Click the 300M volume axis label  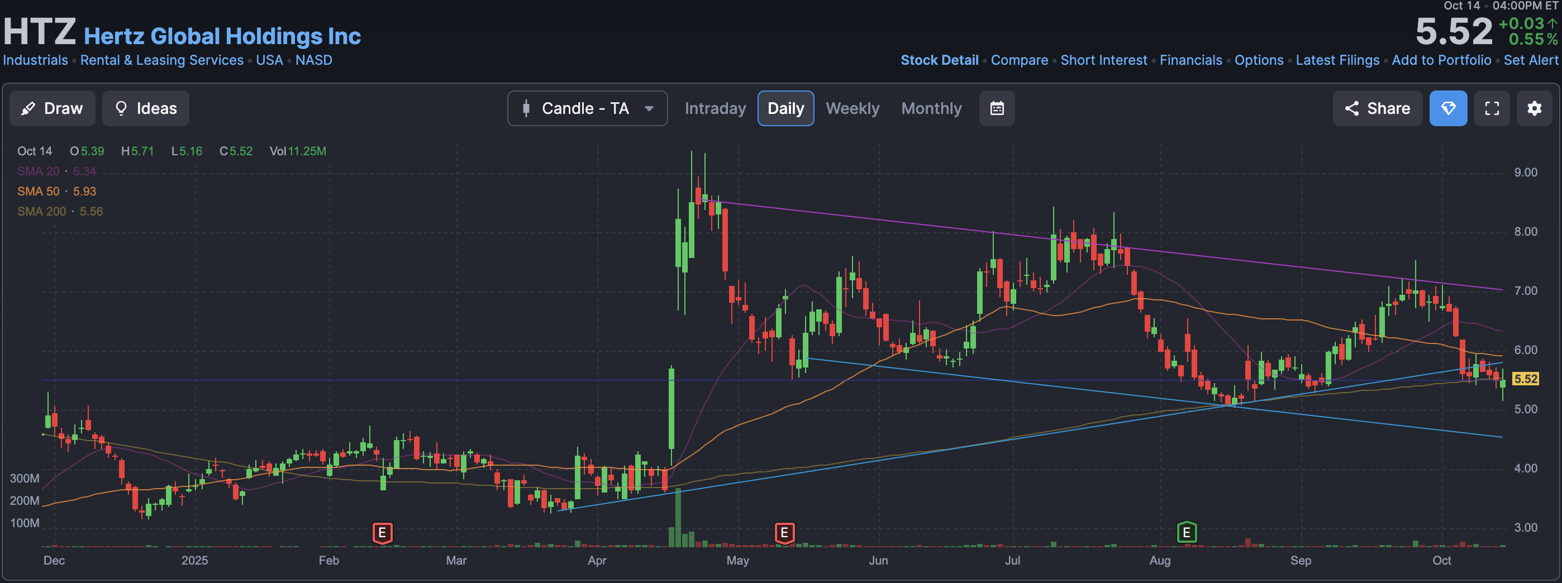coord(24,479)
